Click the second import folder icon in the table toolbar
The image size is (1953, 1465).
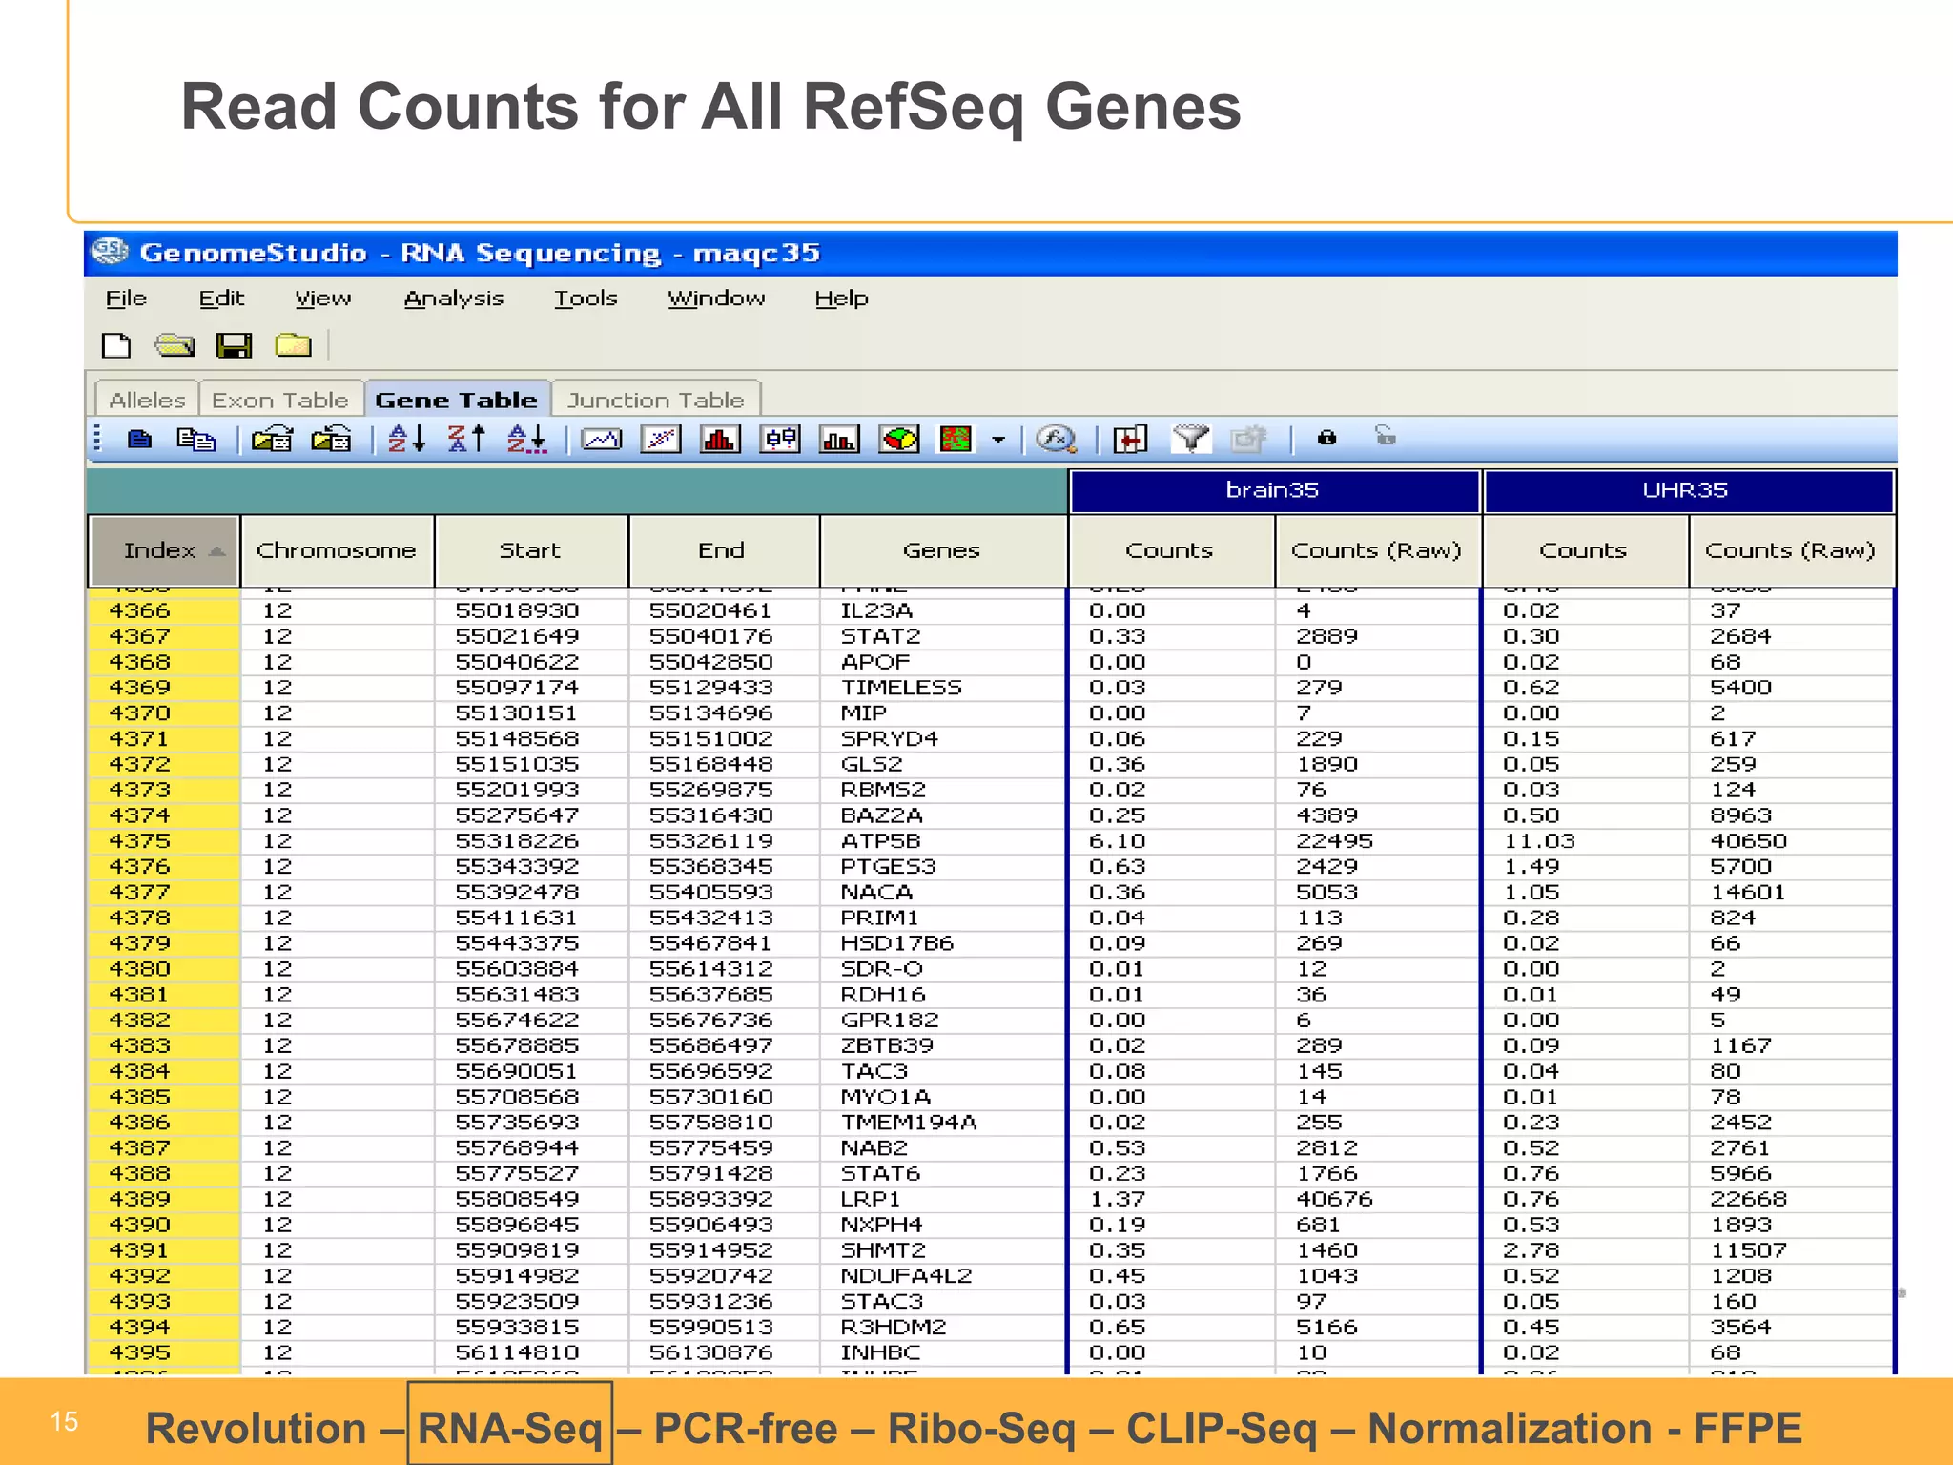[x=331, y=439]
